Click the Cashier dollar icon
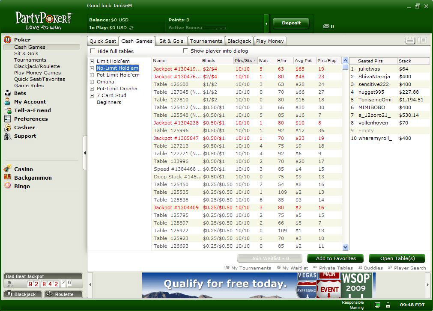The height and width of the screenshot is (311, 433). tap(8, 127)
